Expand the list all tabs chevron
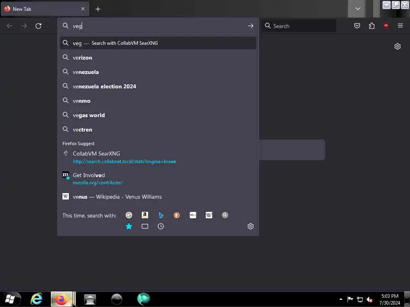 pyautogui.click(x=358, y=9)
